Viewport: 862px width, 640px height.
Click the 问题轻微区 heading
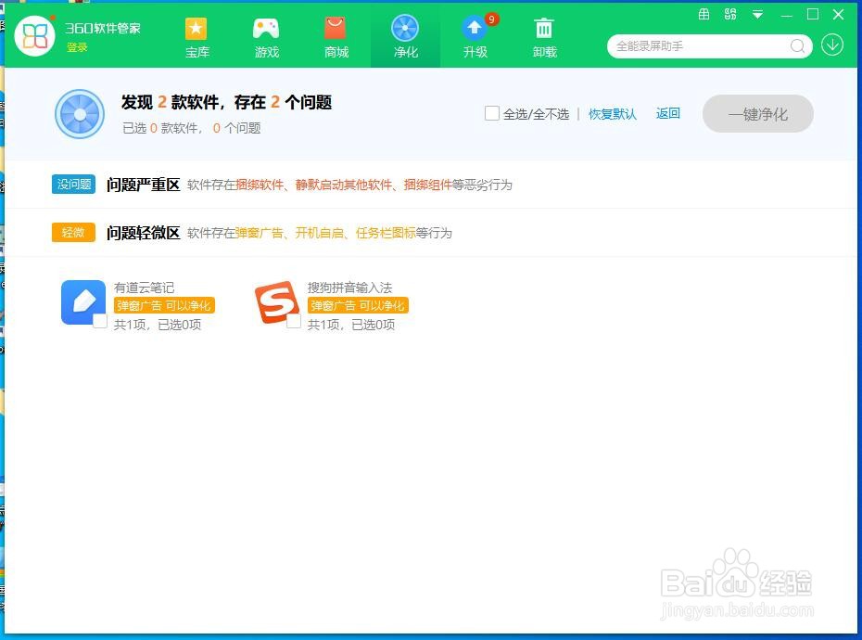(x=143, y=233)
